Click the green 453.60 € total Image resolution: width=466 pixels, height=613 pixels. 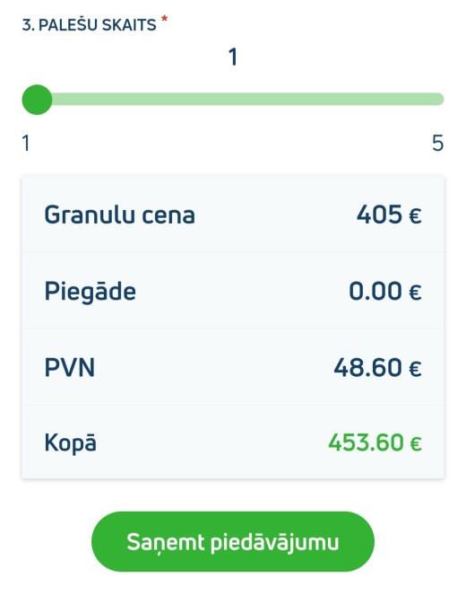pyautogui.click(x=375, y=442)
